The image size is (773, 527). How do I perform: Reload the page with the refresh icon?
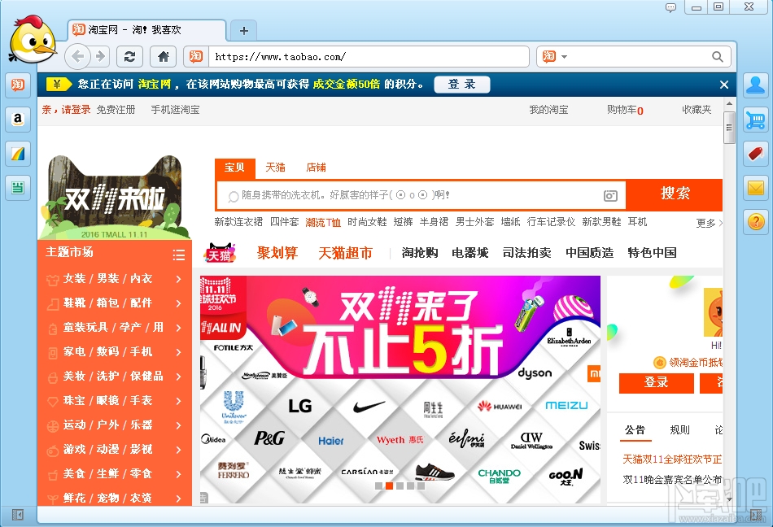(x=129, y=57)
